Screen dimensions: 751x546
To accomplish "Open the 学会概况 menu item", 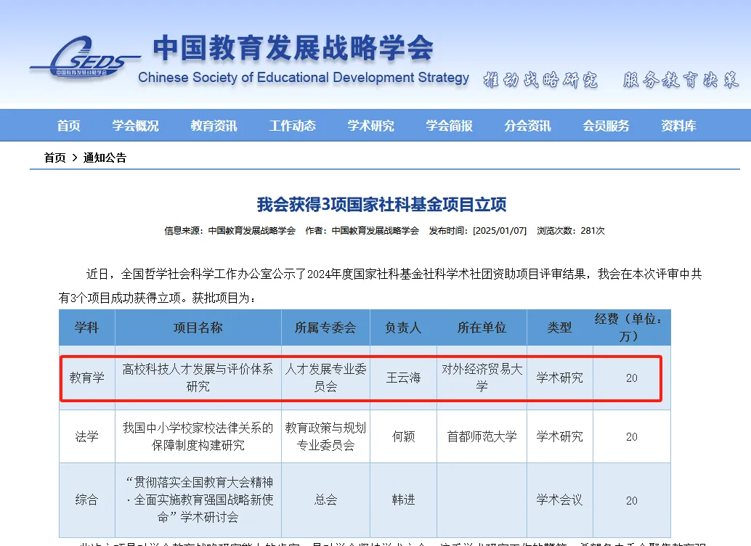I will click(x=135, y=126).
